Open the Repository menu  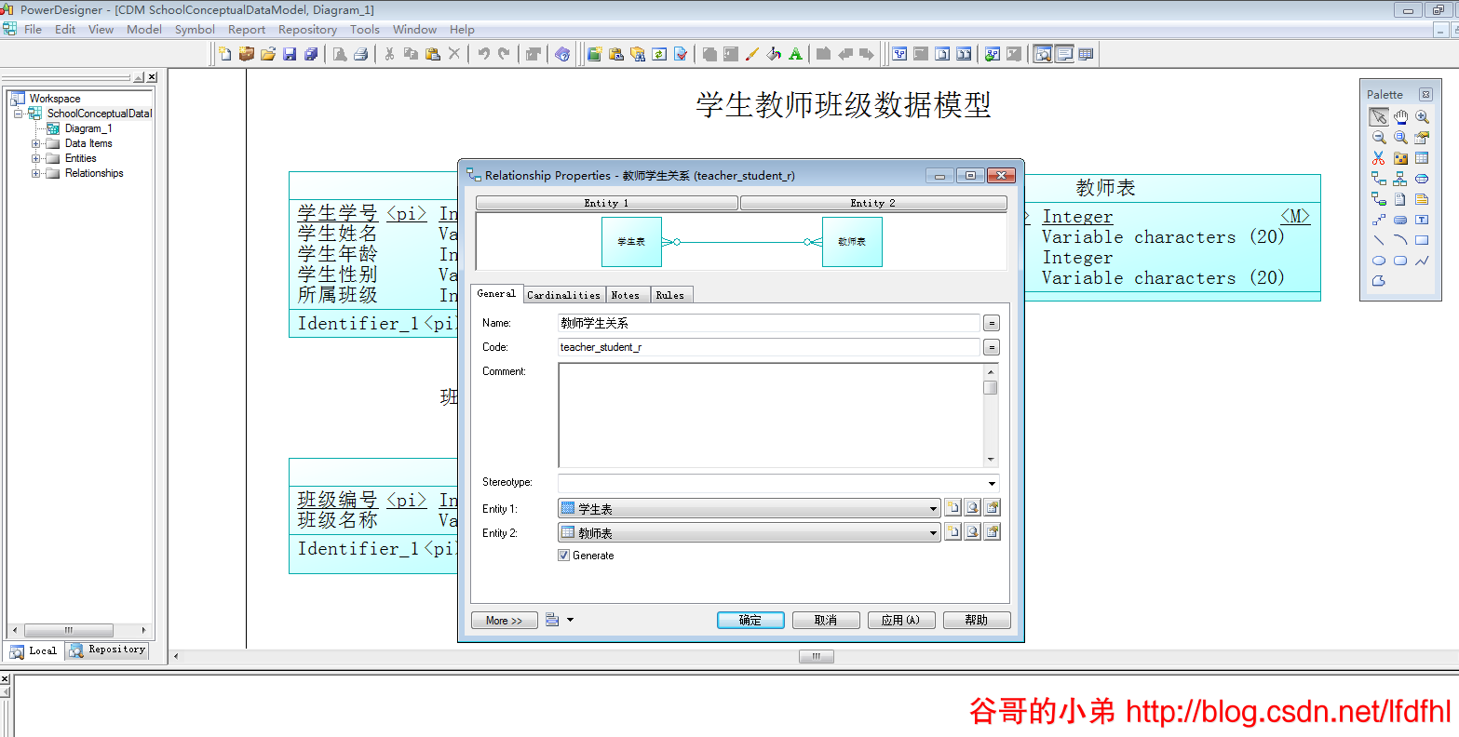point(307,29)
